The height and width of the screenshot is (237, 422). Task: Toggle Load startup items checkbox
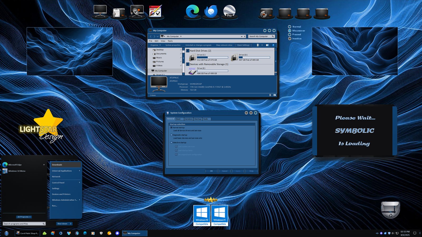pos(176,150)
